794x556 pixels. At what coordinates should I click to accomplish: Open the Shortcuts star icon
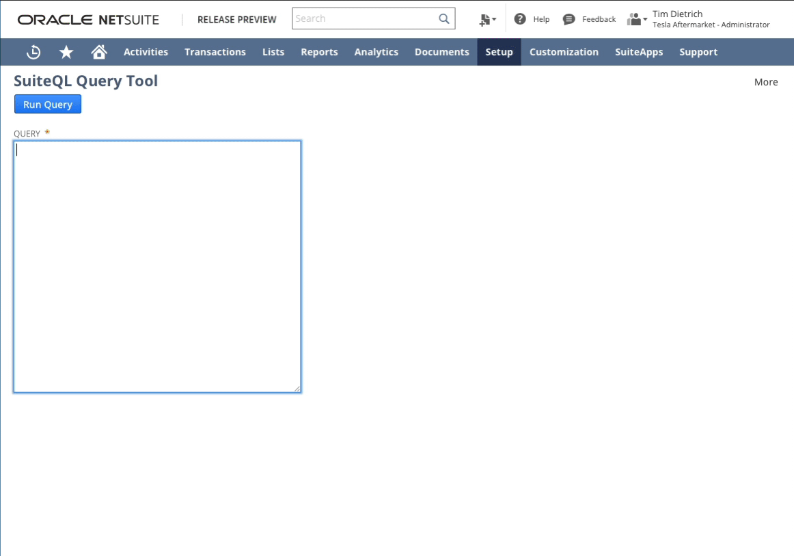point(66,52)
